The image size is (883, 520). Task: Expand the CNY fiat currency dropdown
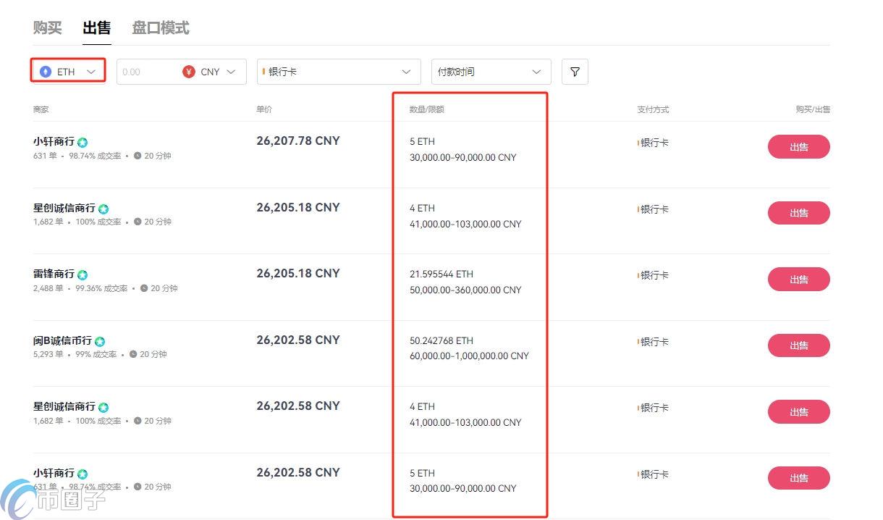click(232, 71)
